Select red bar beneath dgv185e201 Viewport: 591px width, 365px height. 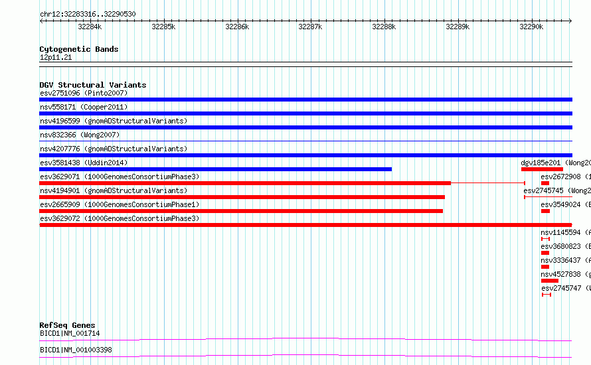[542, 169]
